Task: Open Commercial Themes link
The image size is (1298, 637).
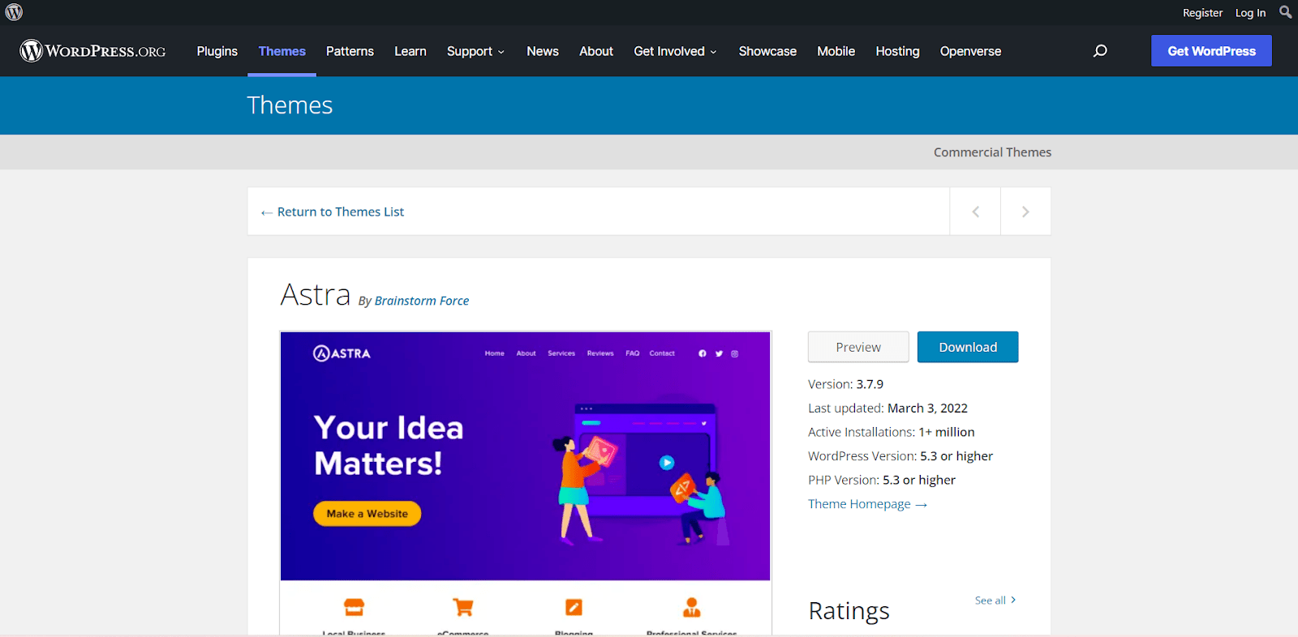Action: [992, 152]
